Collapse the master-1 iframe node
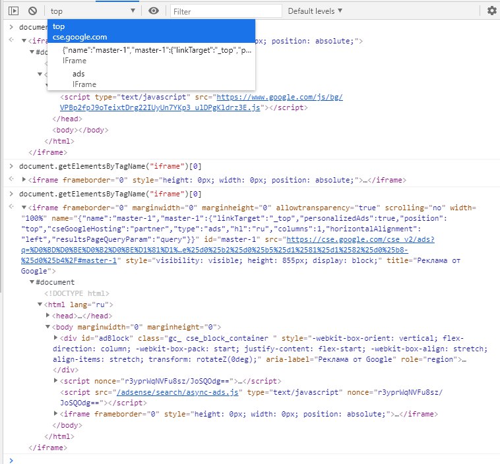 [x=24, y=208]
